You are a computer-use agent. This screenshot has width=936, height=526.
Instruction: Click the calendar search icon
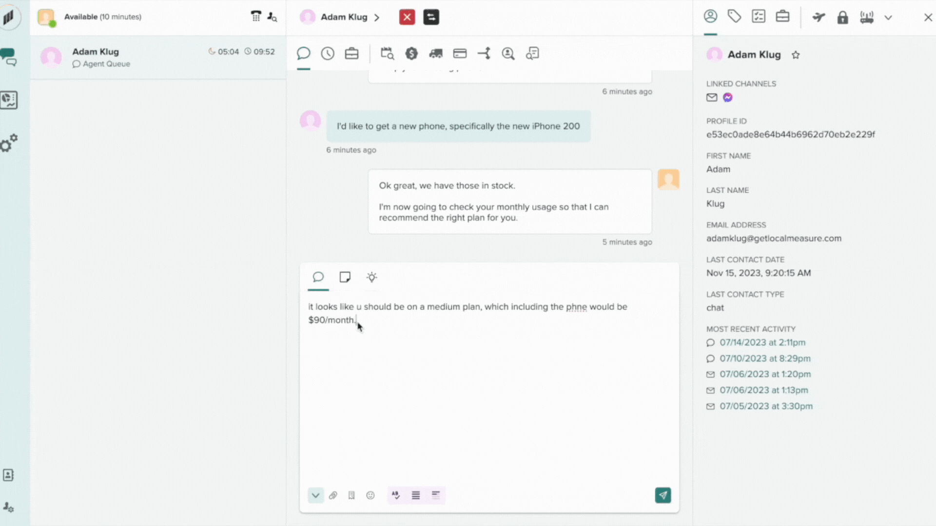click(x=387, y=54)
